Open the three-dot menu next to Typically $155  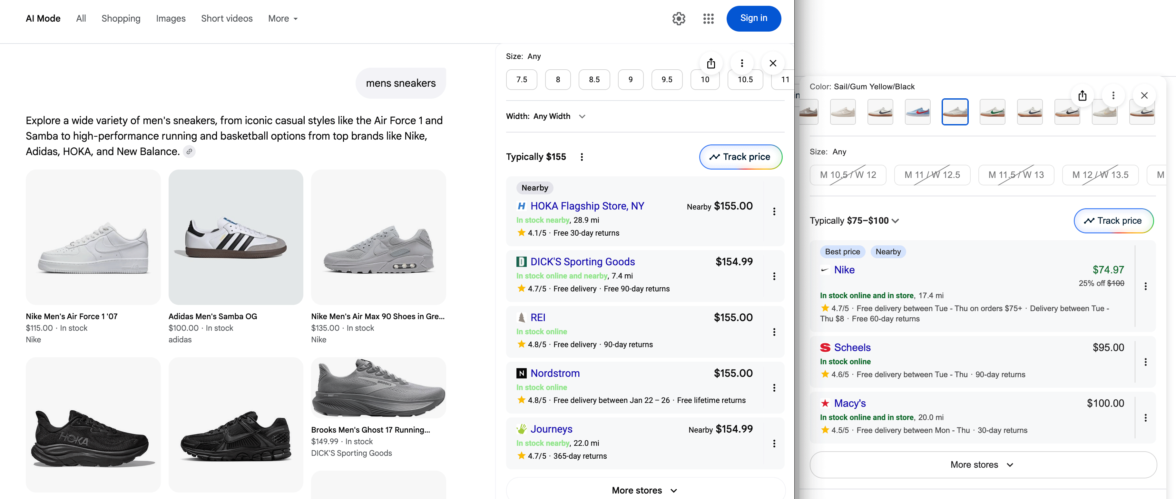point(582,157)
